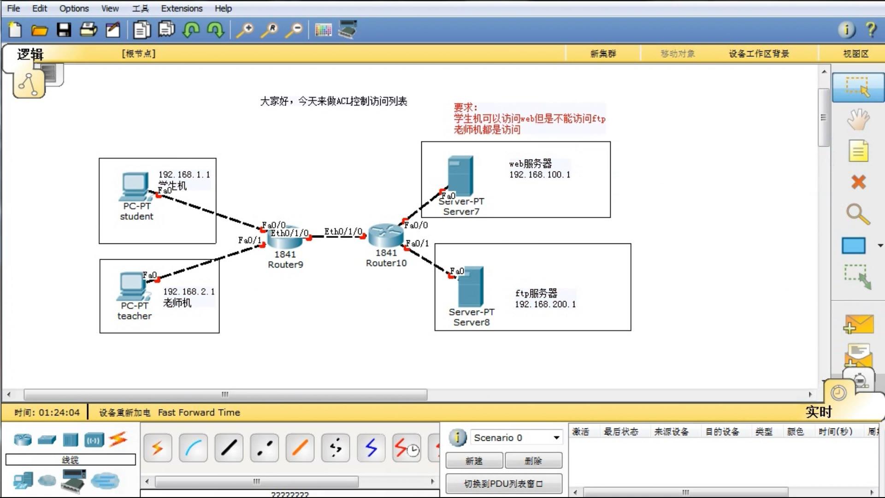This screenshot has width=885, height=498.
Task: Click the workspace horizontal scrollbar
Action: coord(225,395)
